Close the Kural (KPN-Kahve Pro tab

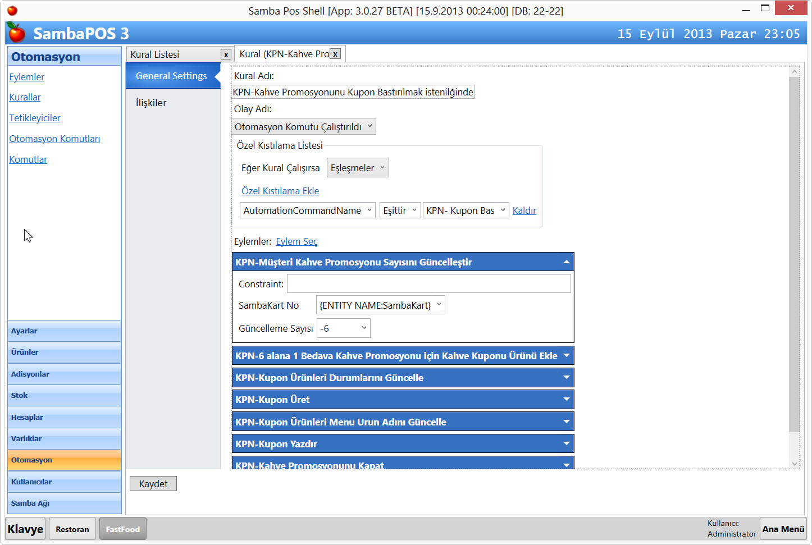point(335,54)
